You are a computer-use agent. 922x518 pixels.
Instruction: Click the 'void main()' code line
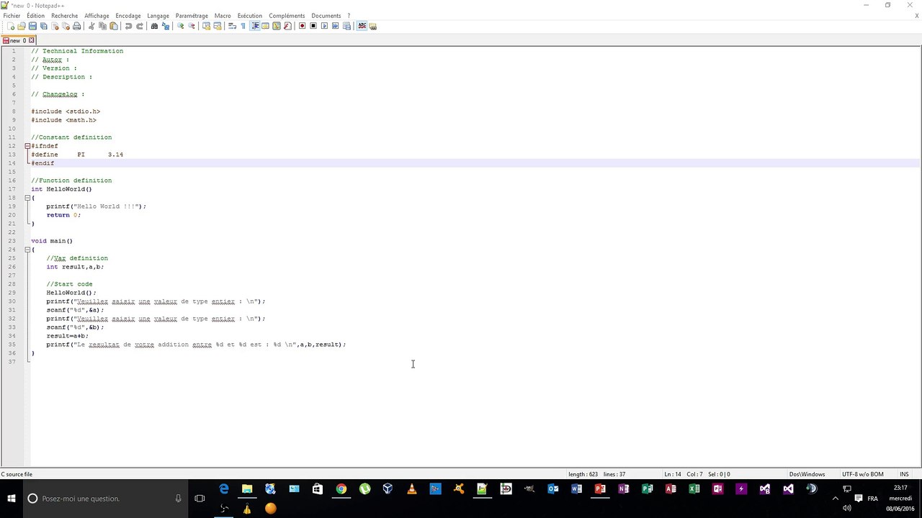[52, 241]
